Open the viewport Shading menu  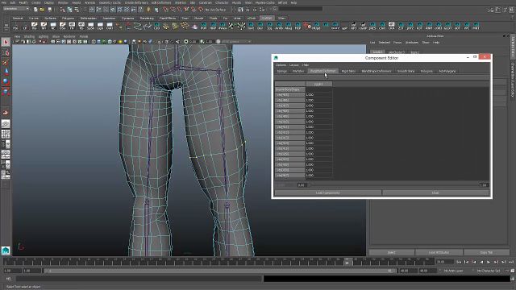[29, 36]
